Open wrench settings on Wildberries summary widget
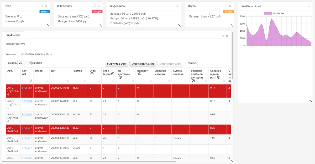 [x=95, y=6]
